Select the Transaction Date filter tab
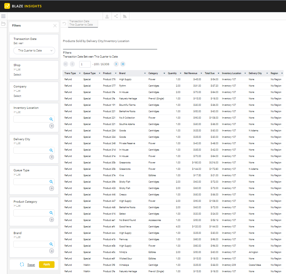286x274 pixels. coord(83,23)
